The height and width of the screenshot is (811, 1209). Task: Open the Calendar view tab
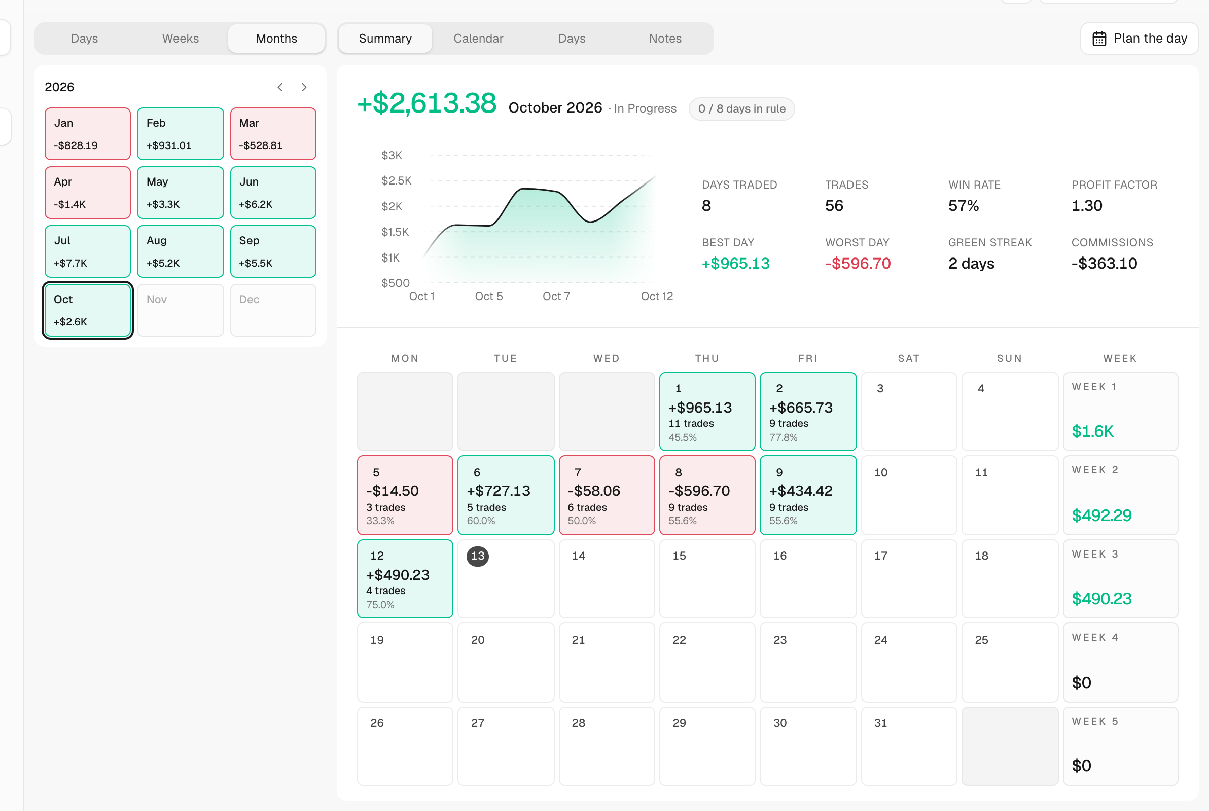coord(478,39)
